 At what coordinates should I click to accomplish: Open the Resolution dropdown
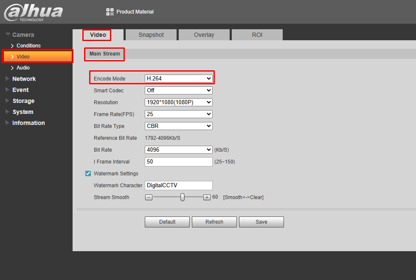[x=178, y=103]
